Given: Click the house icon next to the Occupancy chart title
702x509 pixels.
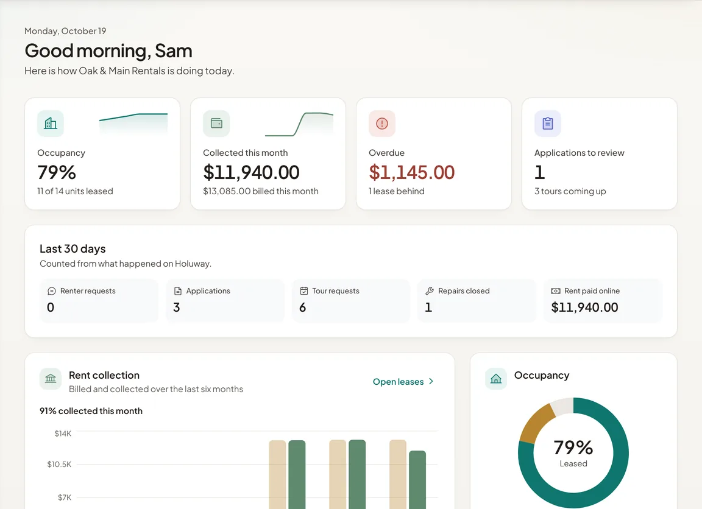Looking at the screenshot, I should (x=496, y=379).
